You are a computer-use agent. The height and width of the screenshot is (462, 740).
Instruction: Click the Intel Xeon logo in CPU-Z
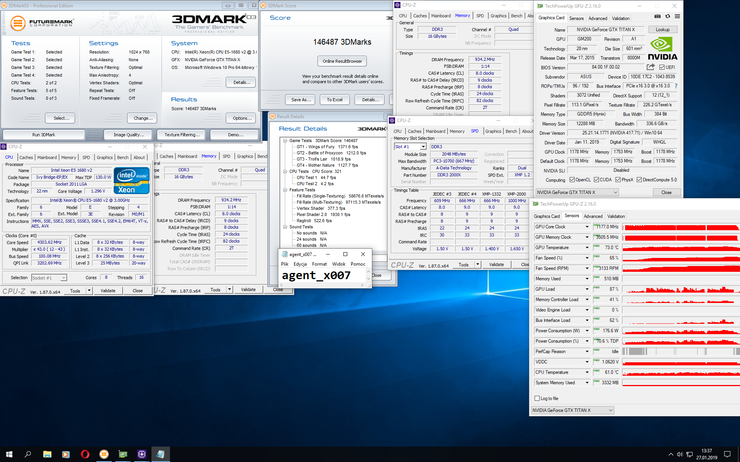131,180
